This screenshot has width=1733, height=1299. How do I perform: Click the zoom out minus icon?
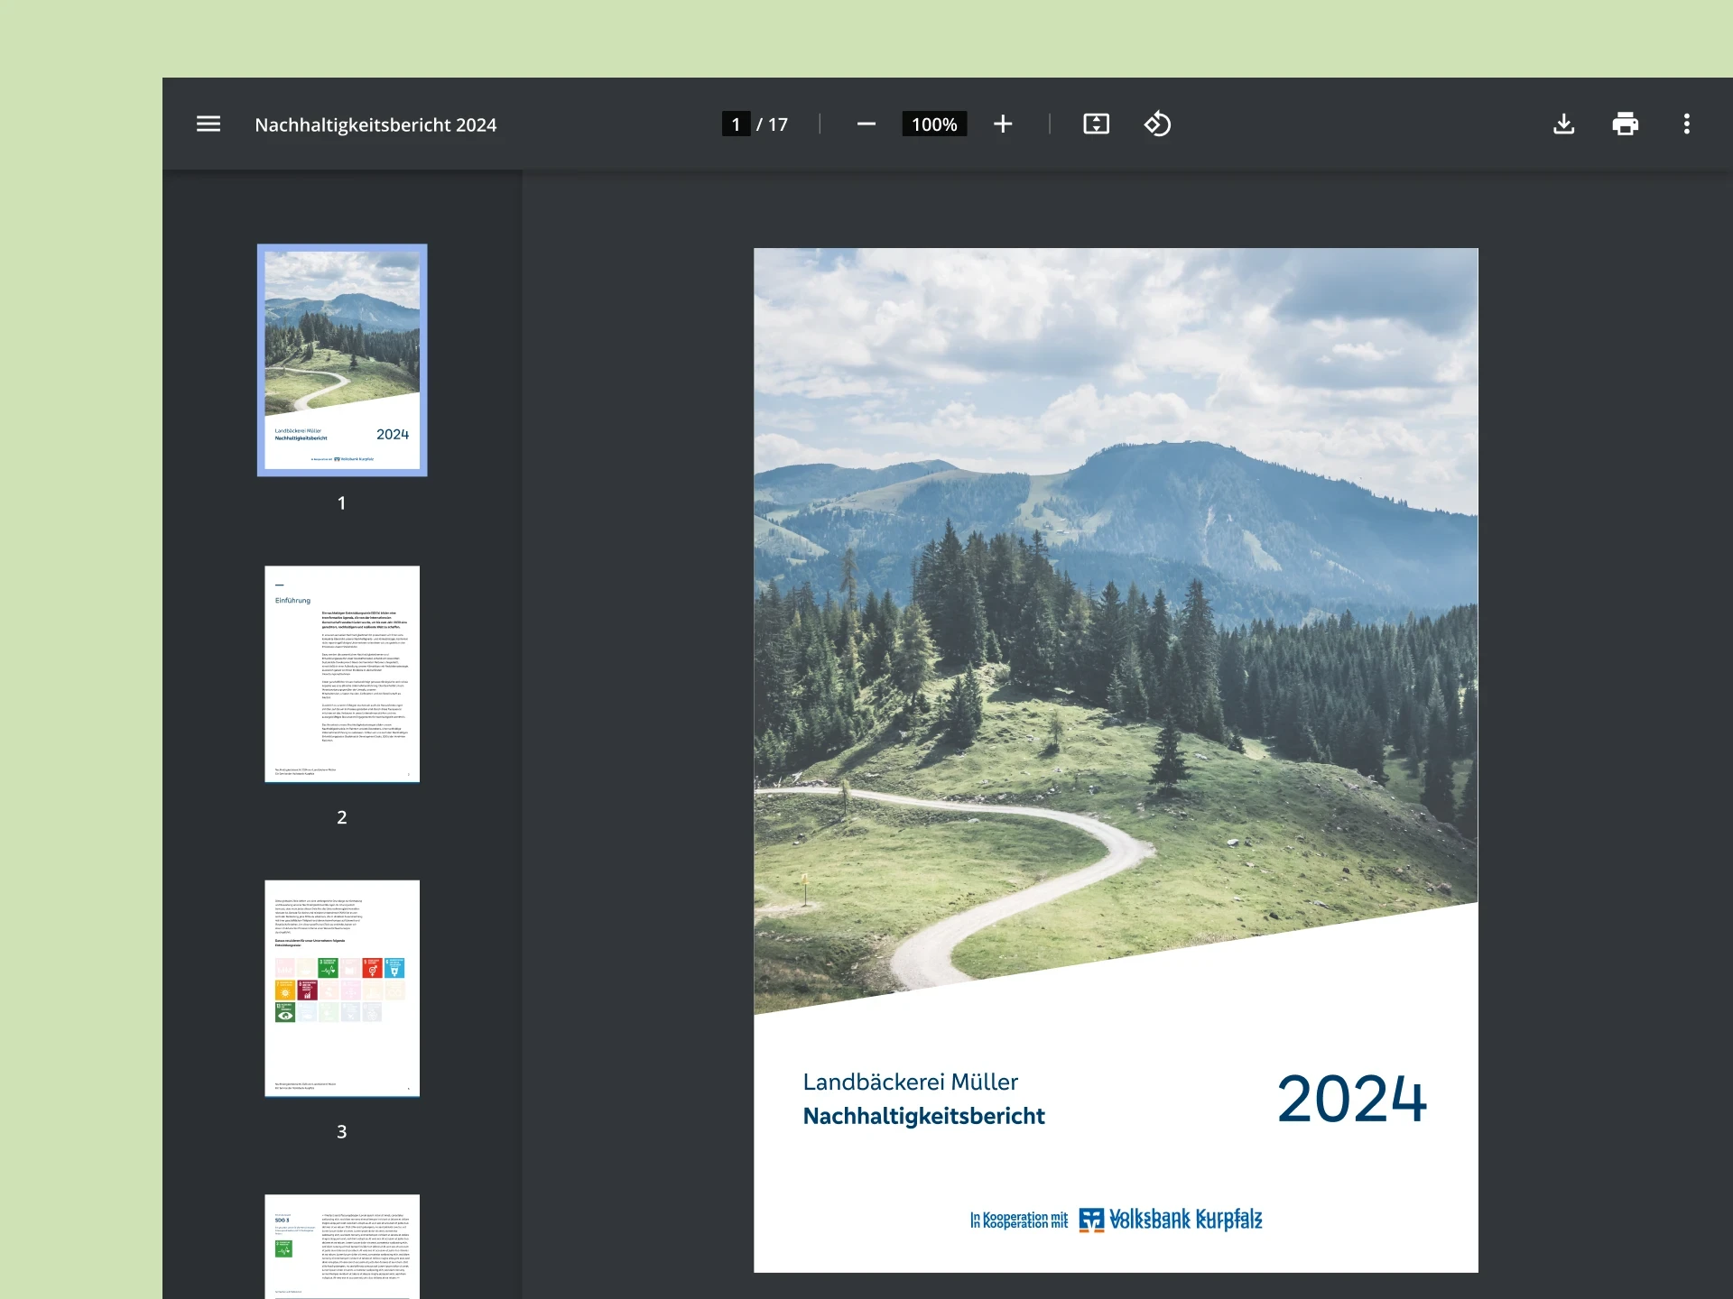(866, 124)
